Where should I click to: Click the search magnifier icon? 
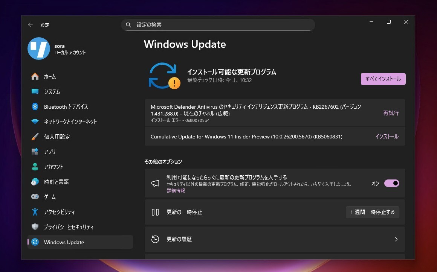click(128, 25)
